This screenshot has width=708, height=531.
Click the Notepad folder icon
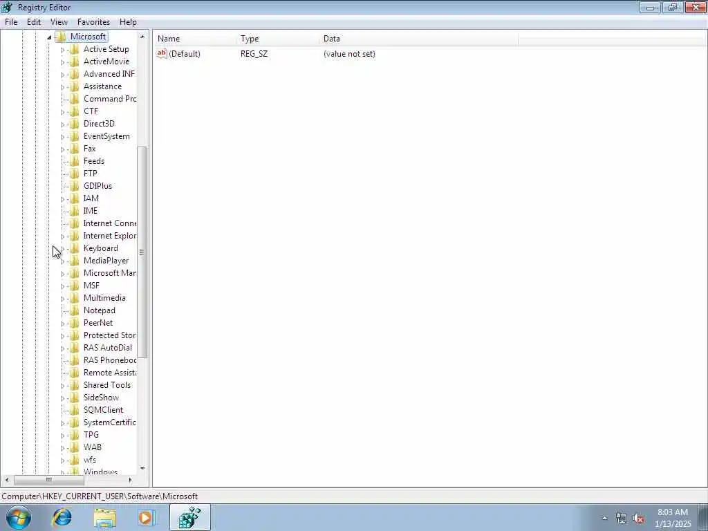75,310
